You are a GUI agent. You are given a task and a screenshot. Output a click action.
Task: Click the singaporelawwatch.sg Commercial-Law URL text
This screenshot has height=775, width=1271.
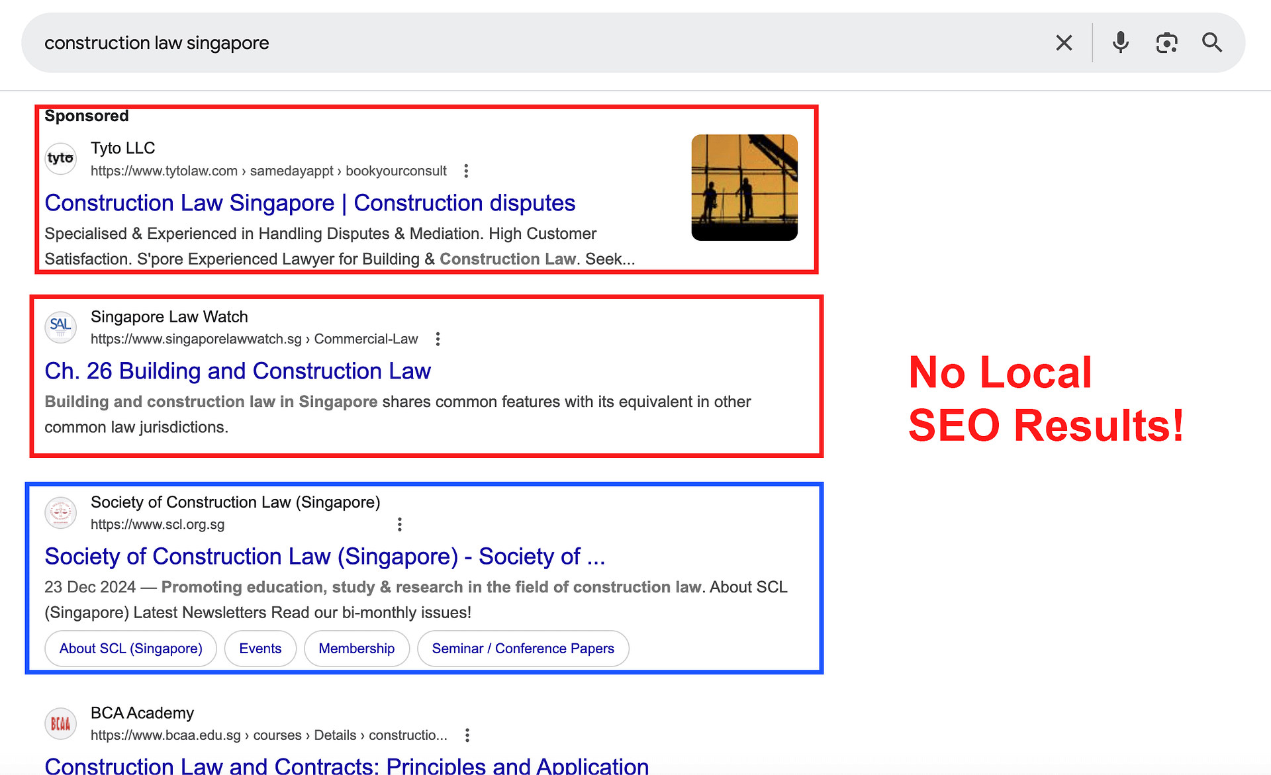click(254, 339)
